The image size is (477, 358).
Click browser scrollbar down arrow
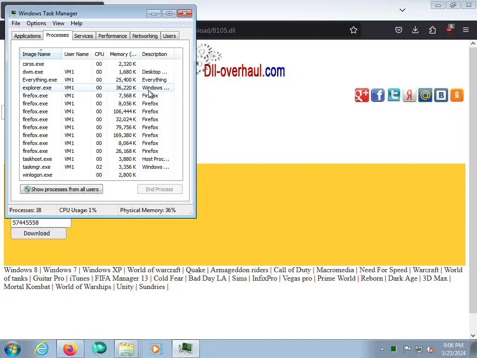(x=473, y=336)
